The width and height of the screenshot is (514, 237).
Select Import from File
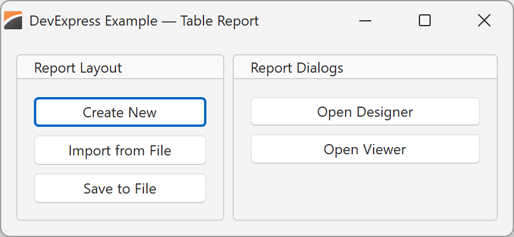[x=120, y=150]
